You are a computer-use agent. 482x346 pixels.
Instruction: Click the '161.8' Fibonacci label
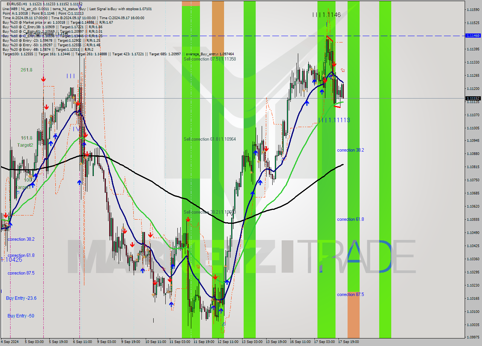(26, 138)
